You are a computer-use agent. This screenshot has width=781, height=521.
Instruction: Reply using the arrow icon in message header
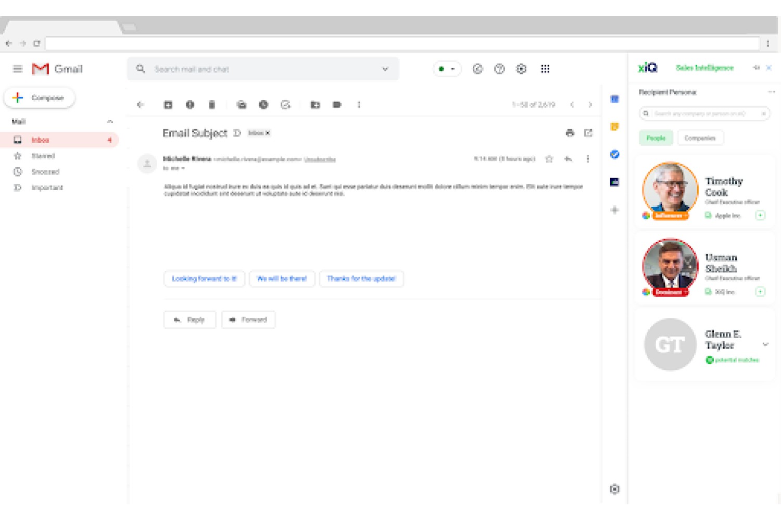coord(569,159)
